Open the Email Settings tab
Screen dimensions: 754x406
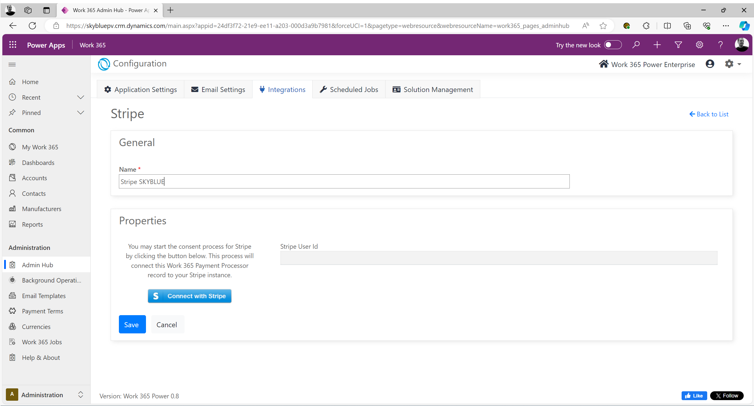coord(218,89)
